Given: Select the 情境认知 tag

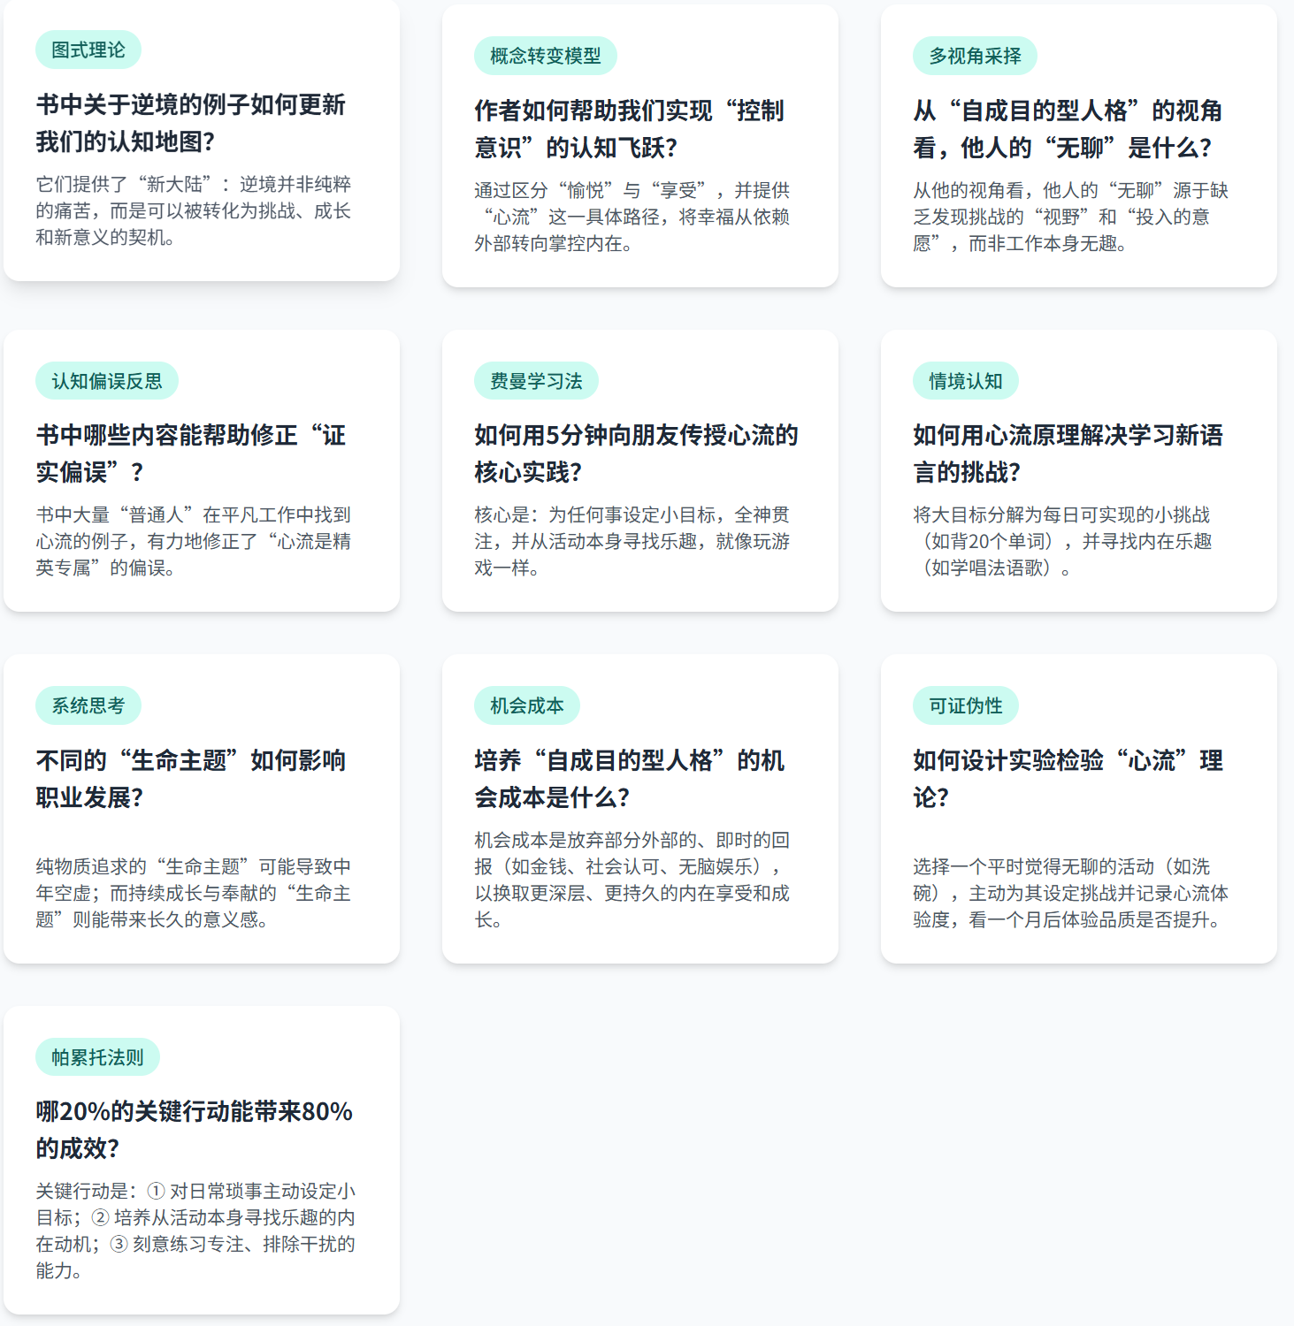Looking at the screenshot, I should [x=965, y=381].
